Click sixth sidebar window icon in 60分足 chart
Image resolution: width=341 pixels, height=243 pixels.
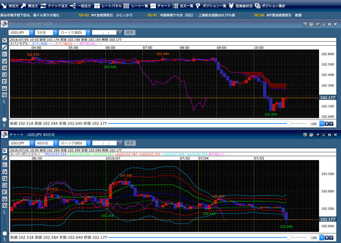tap(5, 185)
